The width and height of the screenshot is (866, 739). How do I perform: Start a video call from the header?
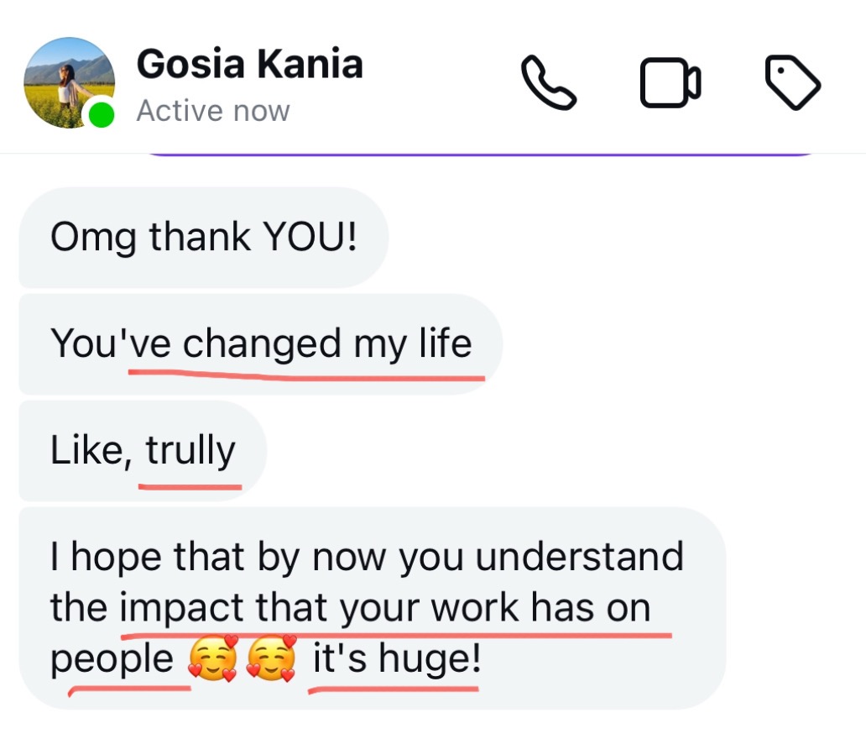[x=670, y=82]
